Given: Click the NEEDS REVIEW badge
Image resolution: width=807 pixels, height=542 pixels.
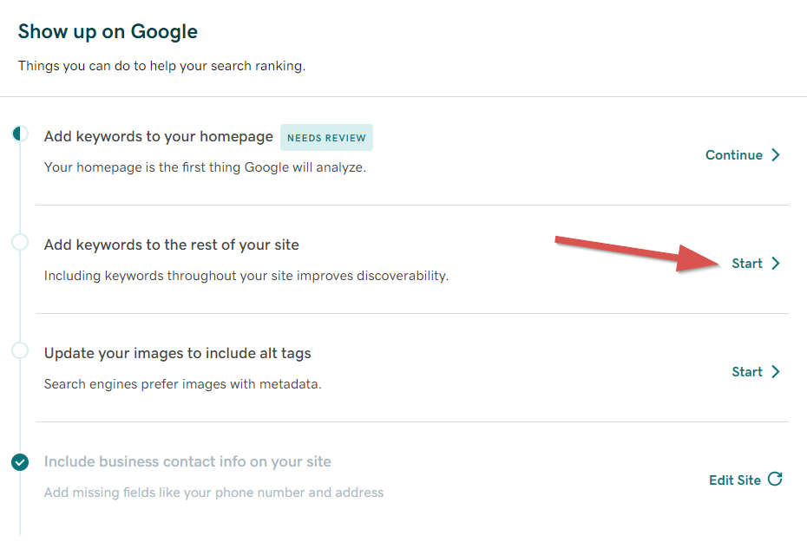Looking at the screenshot, I should tap(326, 137).
